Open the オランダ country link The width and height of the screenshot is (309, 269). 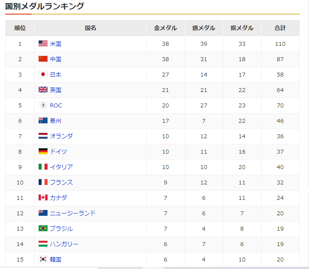(62, 136)
